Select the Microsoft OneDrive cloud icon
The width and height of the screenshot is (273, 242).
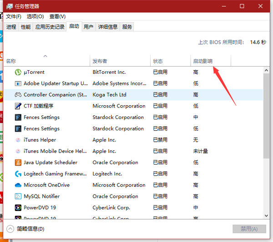18,185
